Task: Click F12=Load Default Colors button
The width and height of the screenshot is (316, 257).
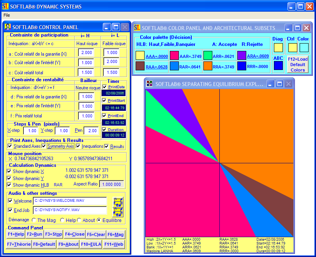Action: click(x=298, y=65)
